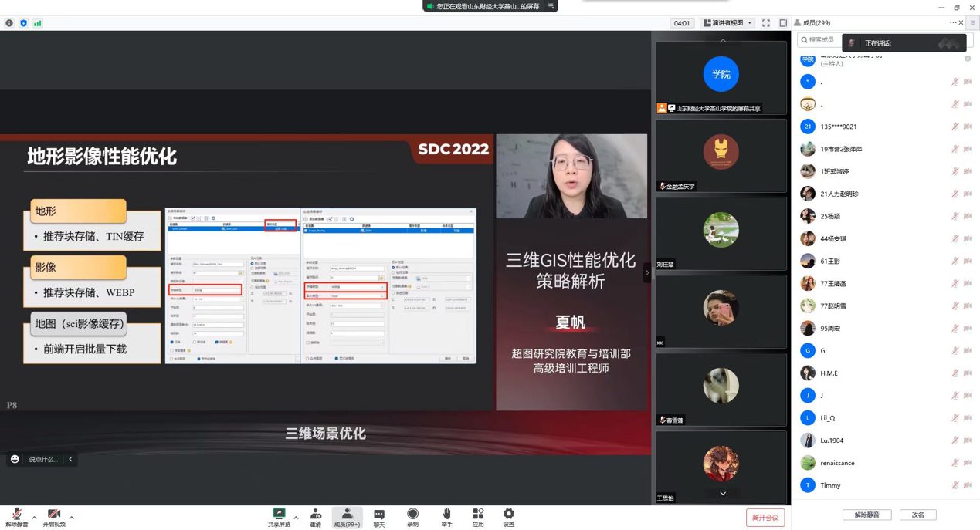Enter full screen mode icon
The width and height of the screenshot is (980, 530).
[x=765, y=23]
